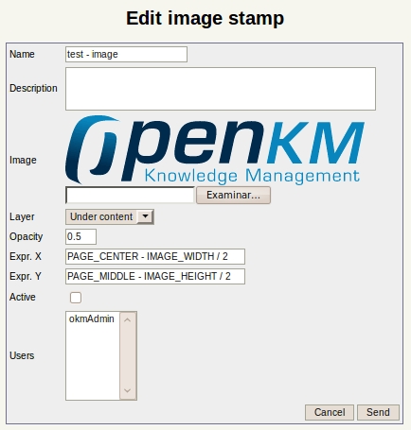
Task: Click the Expr. Y field with PAGE_MIDDLE expression
Action: pyautogui.click(x=155, y=276)
